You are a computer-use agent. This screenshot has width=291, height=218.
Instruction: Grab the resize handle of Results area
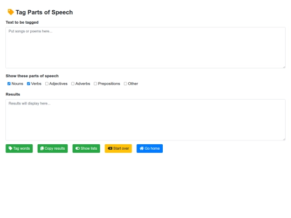(284, 139)
